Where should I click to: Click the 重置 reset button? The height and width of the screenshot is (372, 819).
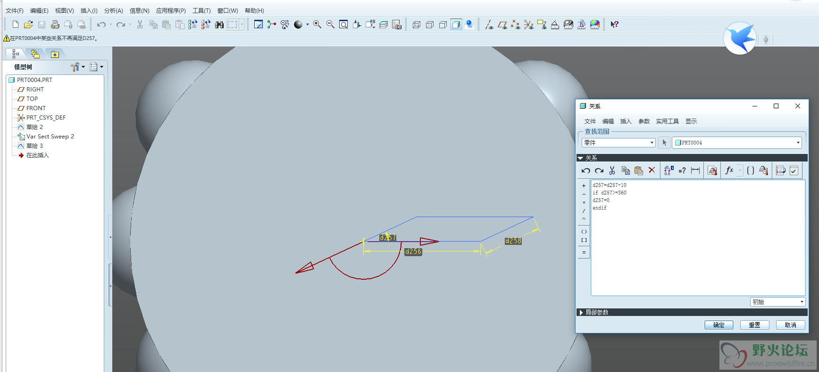(754, 325)
